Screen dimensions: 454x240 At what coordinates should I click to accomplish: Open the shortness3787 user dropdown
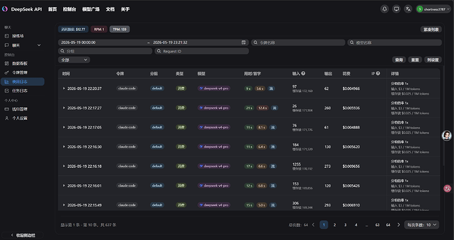[434, 9]
